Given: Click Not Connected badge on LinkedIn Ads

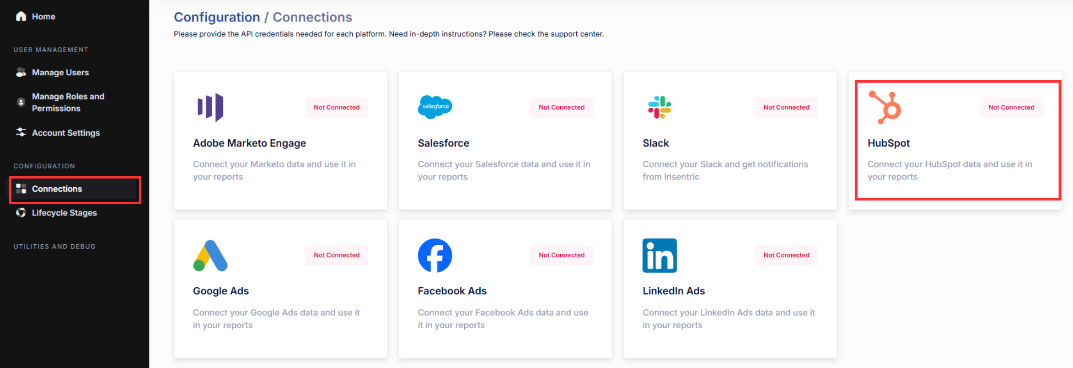Looking at the screenshot, I should (x=786, y=255).
